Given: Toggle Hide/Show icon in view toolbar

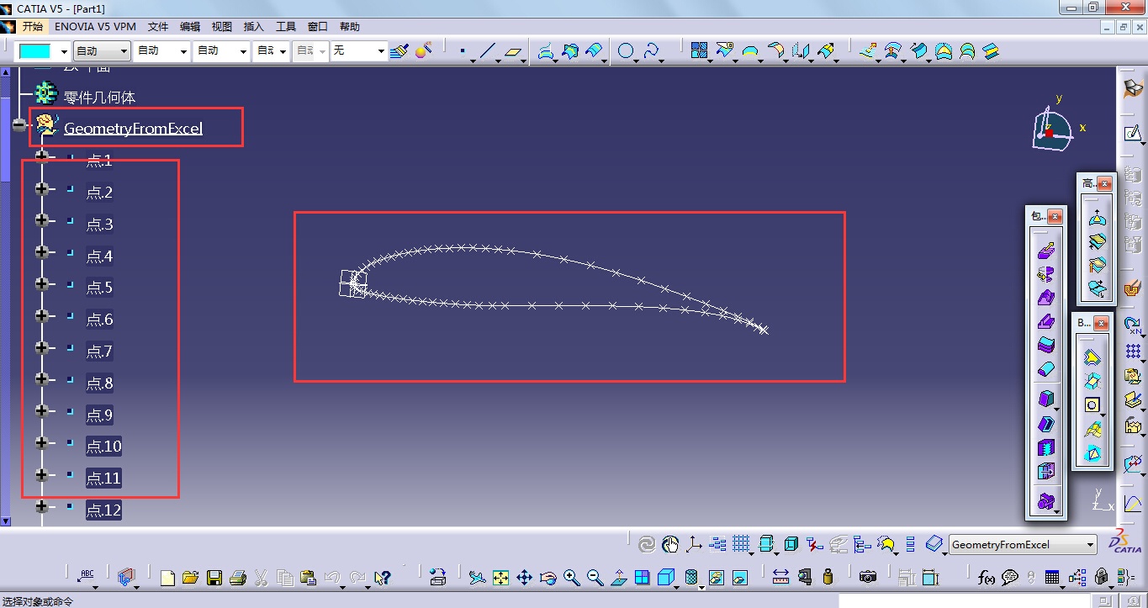Looking at the screenshot, I should point(716,578).
